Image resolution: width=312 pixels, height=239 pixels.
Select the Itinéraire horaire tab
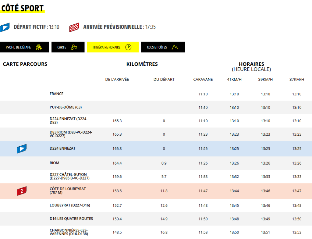coord(112,47)
